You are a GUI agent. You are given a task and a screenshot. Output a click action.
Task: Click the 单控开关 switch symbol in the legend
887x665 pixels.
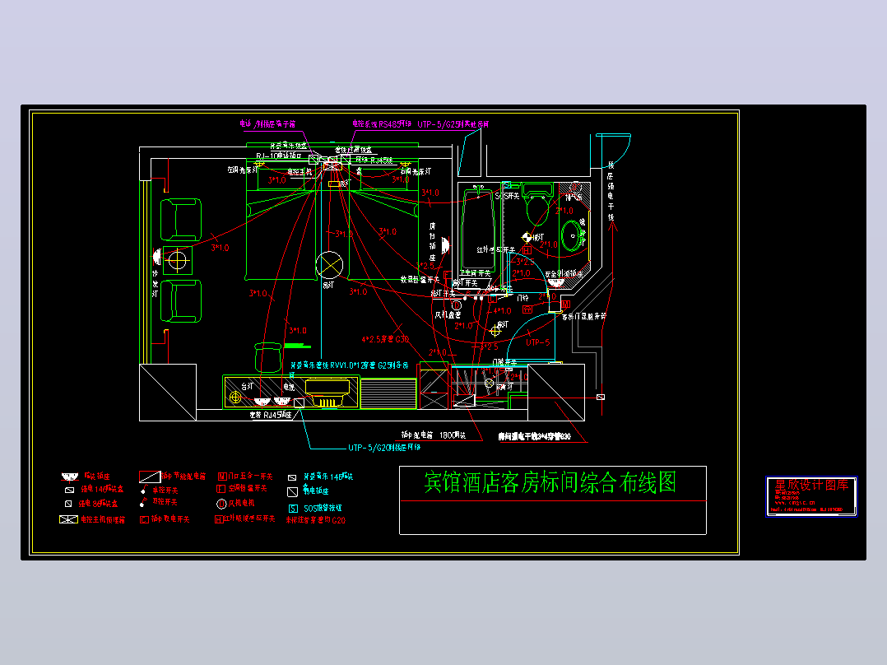(145, 489)
